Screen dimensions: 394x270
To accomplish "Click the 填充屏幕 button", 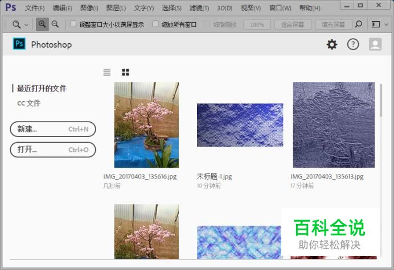I will pos(333,24).
